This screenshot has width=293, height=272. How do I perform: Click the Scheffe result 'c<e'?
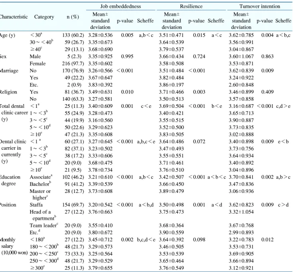tap(146, 106)
